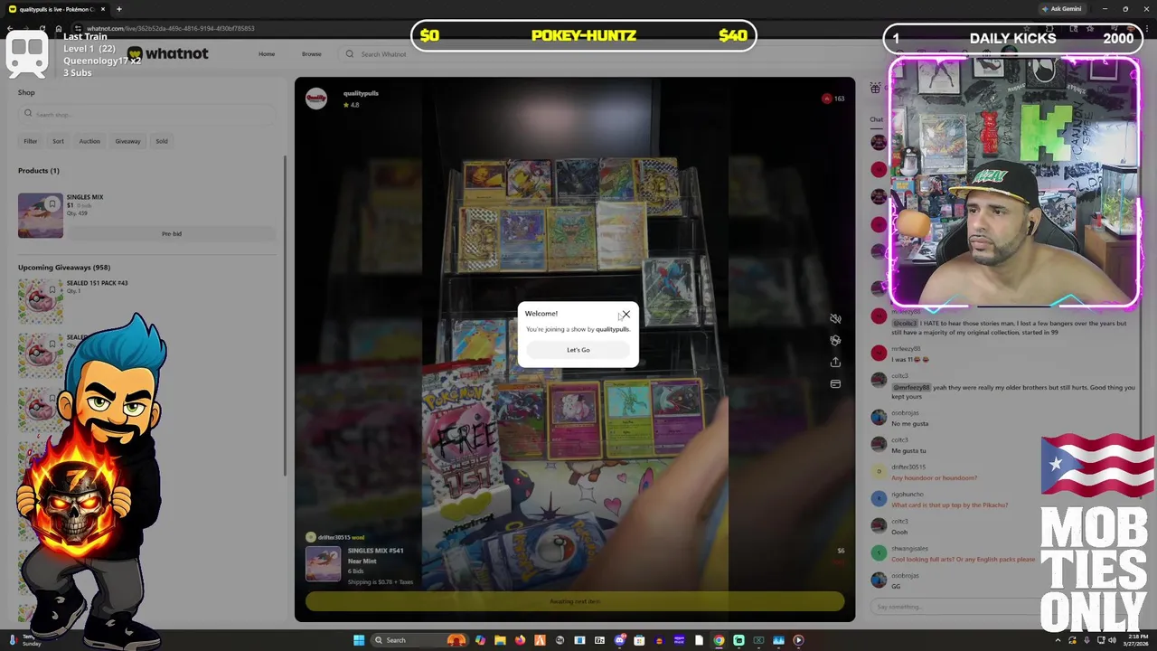Image resolution: width=1157 pixels, height=651 pixels.
Task: Open the 7-Zip taskbar icon
Action: pyautogui.click(x=599, y=640)
